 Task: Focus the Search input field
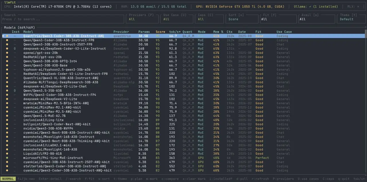coord(63,19)
